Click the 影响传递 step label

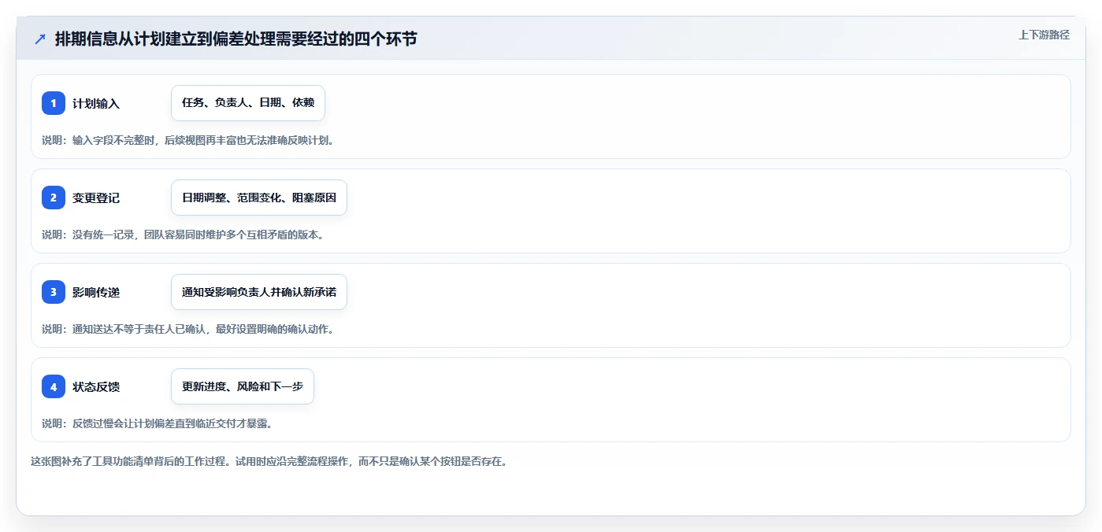coord(96,293)
